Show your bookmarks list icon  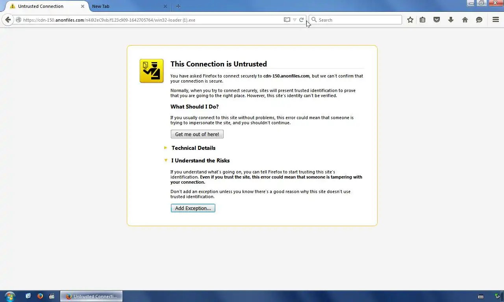pyautogui.click(x=422, y=20)
